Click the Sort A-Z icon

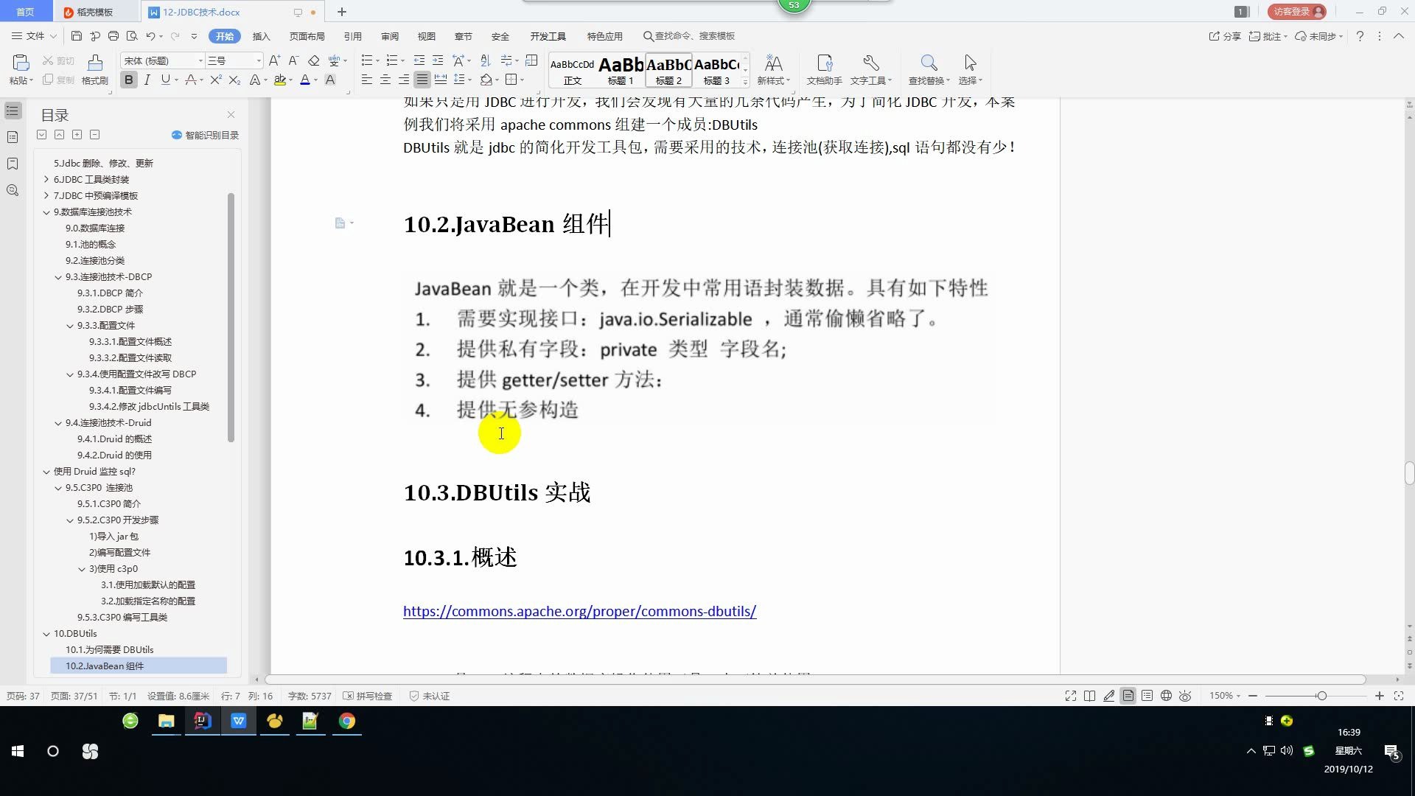(x=485, y=60)
